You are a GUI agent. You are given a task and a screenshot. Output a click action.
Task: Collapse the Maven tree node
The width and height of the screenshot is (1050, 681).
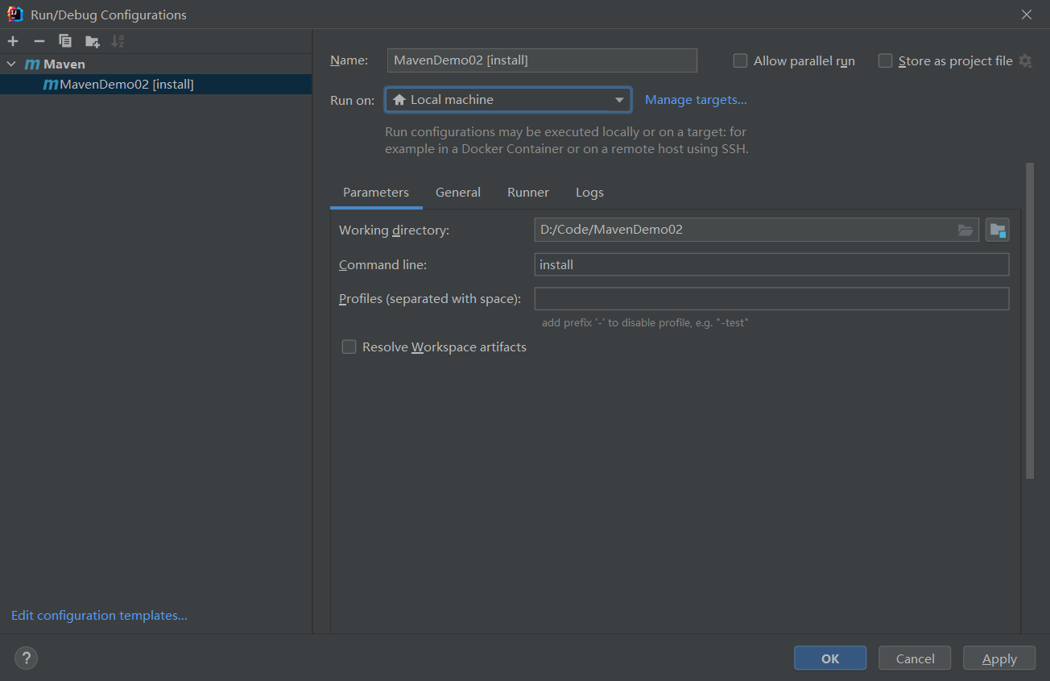click(11, 64)
